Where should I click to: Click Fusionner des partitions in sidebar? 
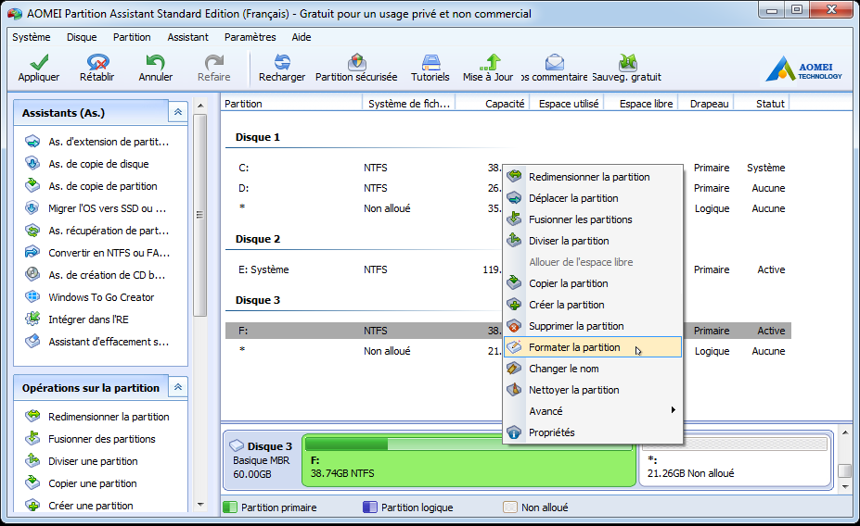click(91, 439)
